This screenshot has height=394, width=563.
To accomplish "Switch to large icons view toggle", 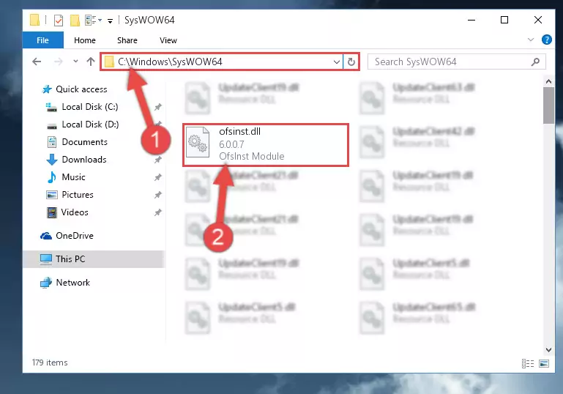I will 544,363.
